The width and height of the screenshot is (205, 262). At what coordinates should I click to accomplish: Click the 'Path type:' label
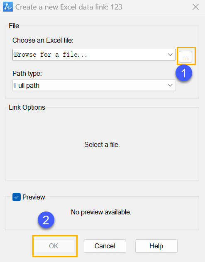point(27,73)
